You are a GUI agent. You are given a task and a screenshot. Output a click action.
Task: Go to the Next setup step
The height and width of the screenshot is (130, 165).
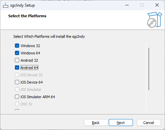click(121, 123)
